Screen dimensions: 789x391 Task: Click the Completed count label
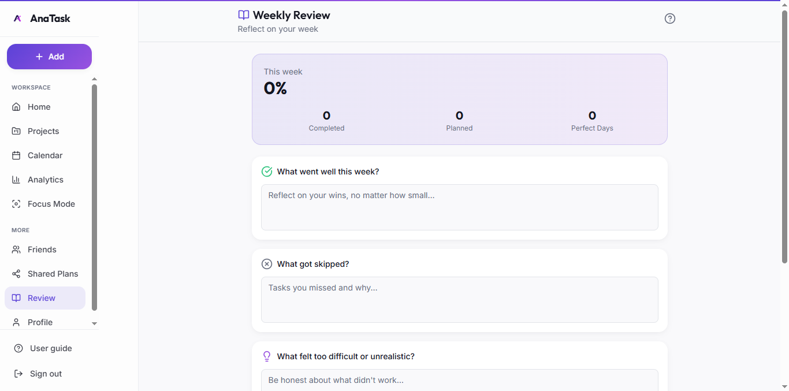pyautogui.click(x=326, y=128)
